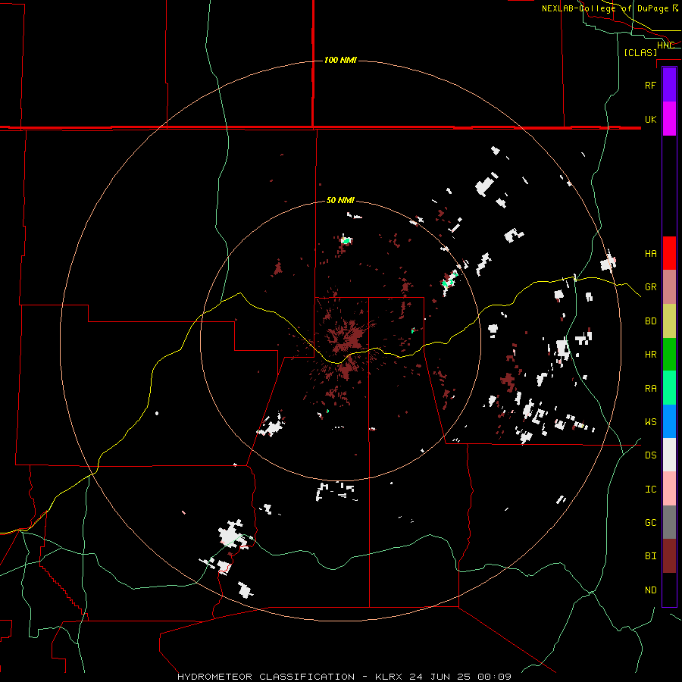Click the HHC product label

click(x=665, y=45)
